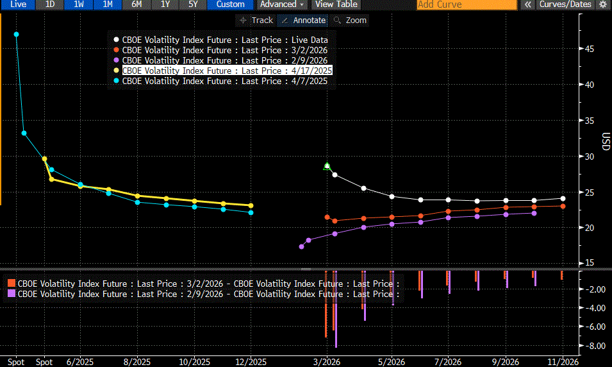This screenshot has width=612, height=367.
Task: Click white Live Data legend marker
Action: [116, 40]
